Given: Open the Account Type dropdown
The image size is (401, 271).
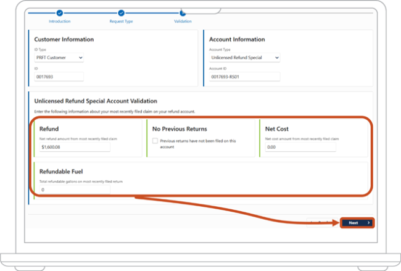Looking at the screenshot, I should 244,57.
